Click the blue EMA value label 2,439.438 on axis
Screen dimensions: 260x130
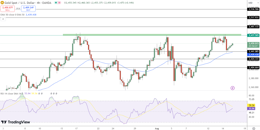point(253,54)
